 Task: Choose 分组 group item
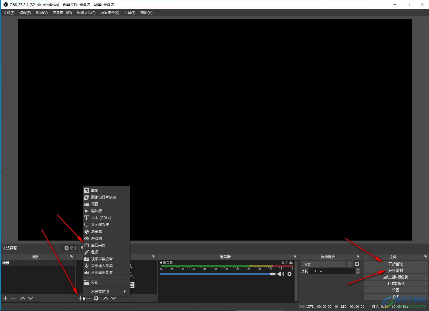(x=106, y=282)
